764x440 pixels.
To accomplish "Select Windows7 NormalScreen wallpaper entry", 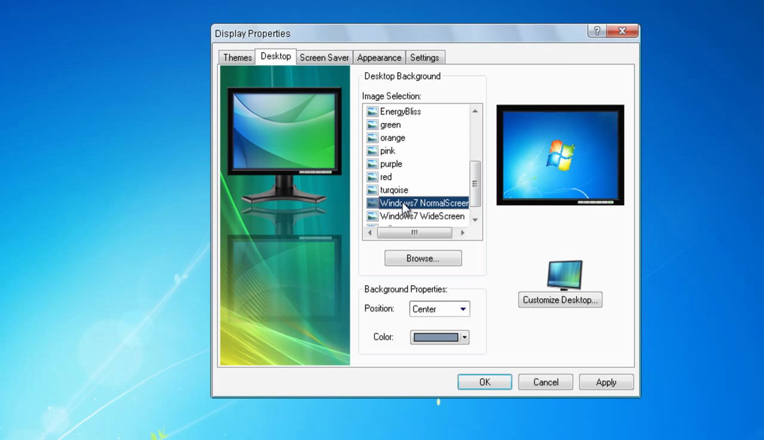I will click(x=424, y=203).
